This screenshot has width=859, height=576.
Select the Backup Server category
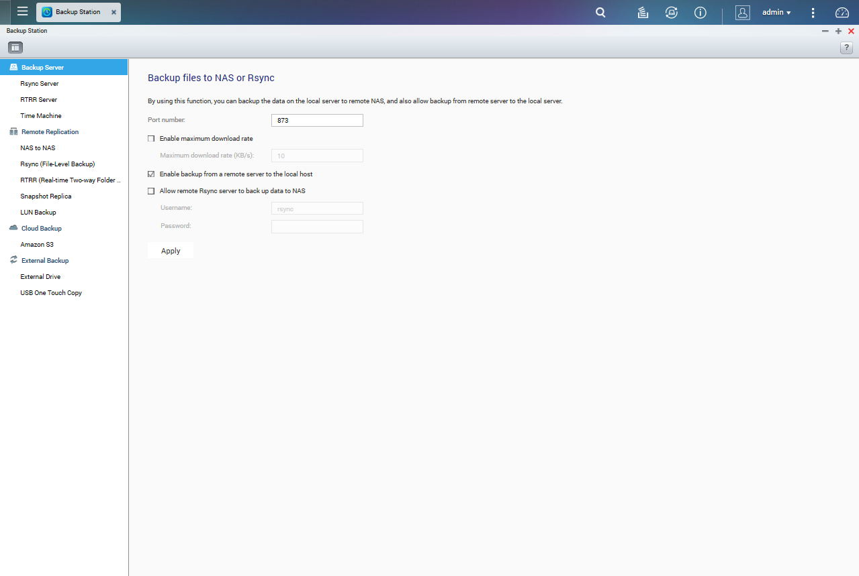[64, 67]
